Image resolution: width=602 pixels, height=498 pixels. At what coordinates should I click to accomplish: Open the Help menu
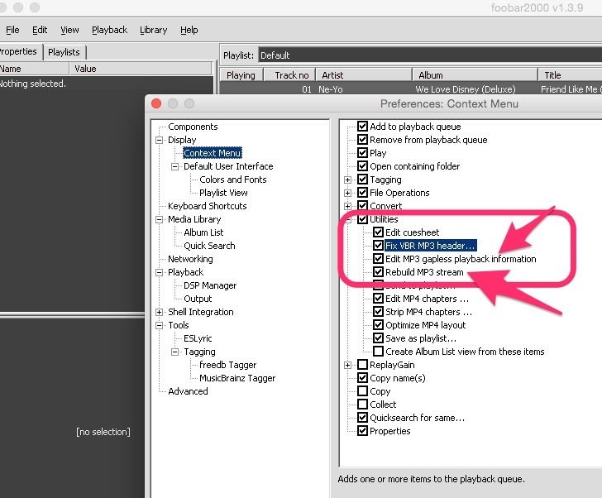coord(189,30)
